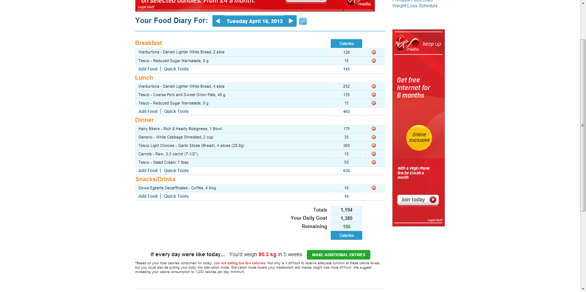Remove White Cabbage Shredded entry
586x292 pixels.
point(374,137)
